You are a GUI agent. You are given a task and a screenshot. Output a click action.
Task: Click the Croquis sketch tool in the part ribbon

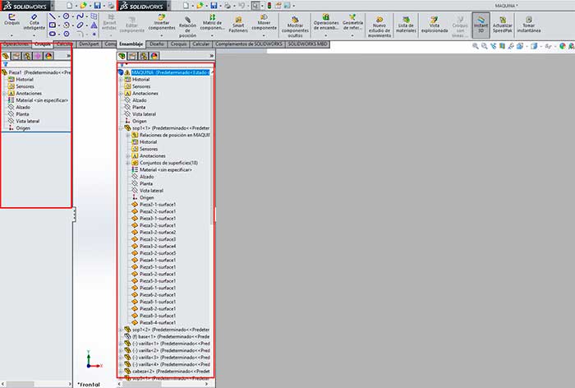(x=11, y=20)
